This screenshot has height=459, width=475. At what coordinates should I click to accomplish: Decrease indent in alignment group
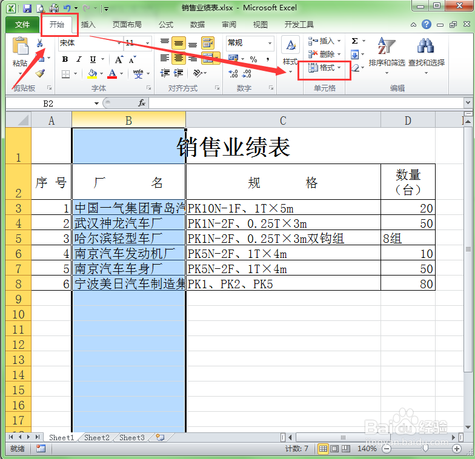[165, 73]
